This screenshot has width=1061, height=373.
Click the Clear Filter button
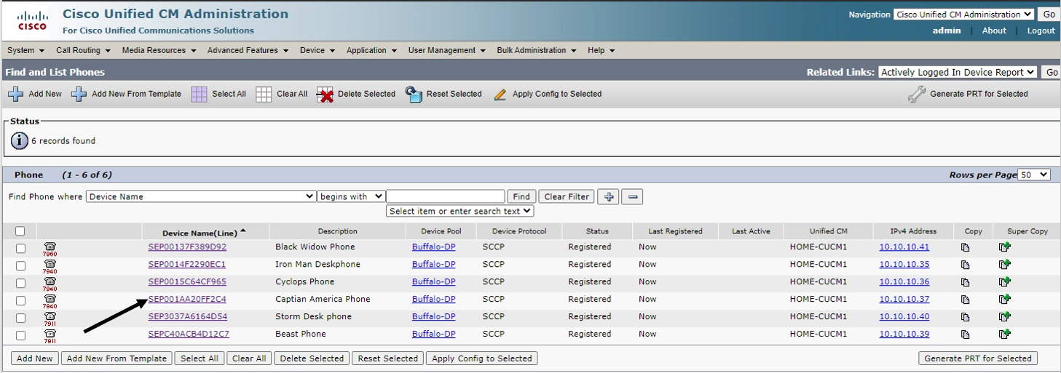pos(567,197)
